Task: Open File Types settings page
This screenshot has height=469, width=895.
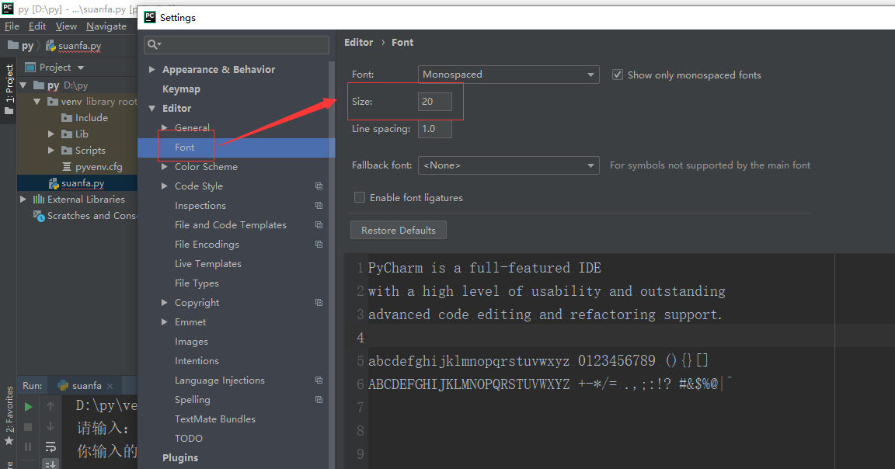Action: click(x=197, y=283)
